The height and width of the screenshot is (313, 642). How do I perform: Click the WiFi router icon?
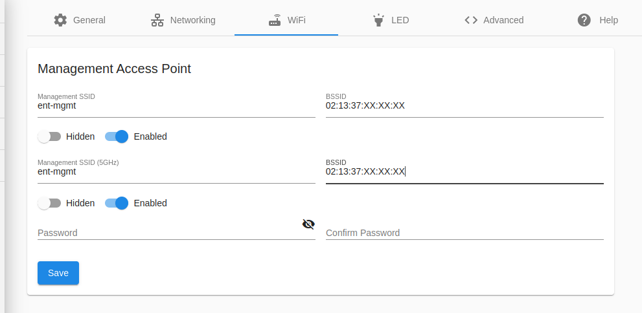coord(275,20)
